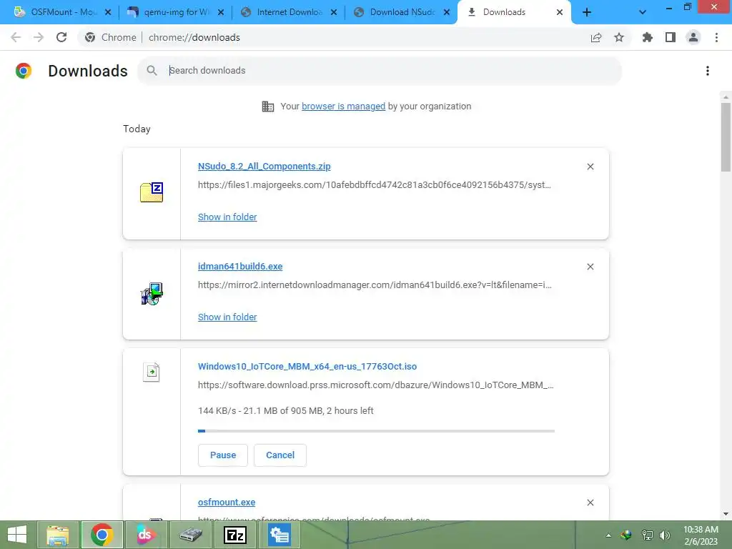Remove osfmount.exe from the list
This screenshot has width=732, height=549.
pyautogui.click(x=590, y=503)
